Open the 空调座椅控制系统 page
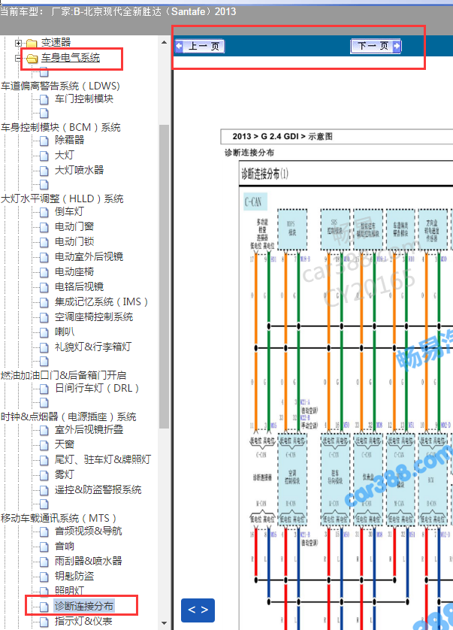Image resolution: width=453 pixels, height=630 pixels. [x=94, y=317]
